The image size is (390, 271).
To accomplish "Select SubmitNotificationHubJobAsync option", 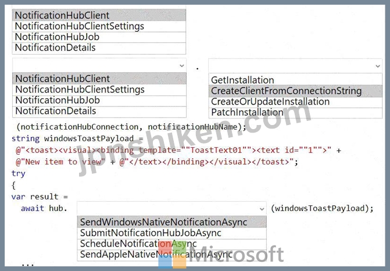I will pyautogui.click(x=171, y=233).
